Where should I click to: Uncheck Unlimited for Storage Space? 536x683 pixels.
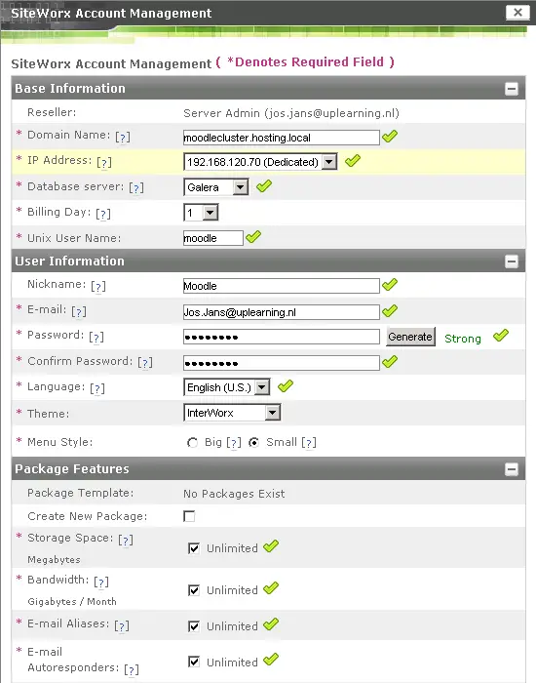[x=194, y=548]
